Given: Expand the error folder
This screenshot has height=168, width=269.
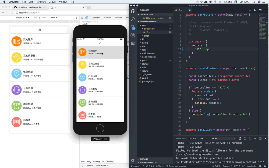Looking at the screenshot, I should coord(155,36).
